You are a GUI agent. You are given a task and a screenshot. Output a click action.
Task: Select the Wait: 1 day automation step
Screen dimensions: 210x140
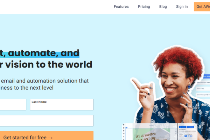pos(203,89)
